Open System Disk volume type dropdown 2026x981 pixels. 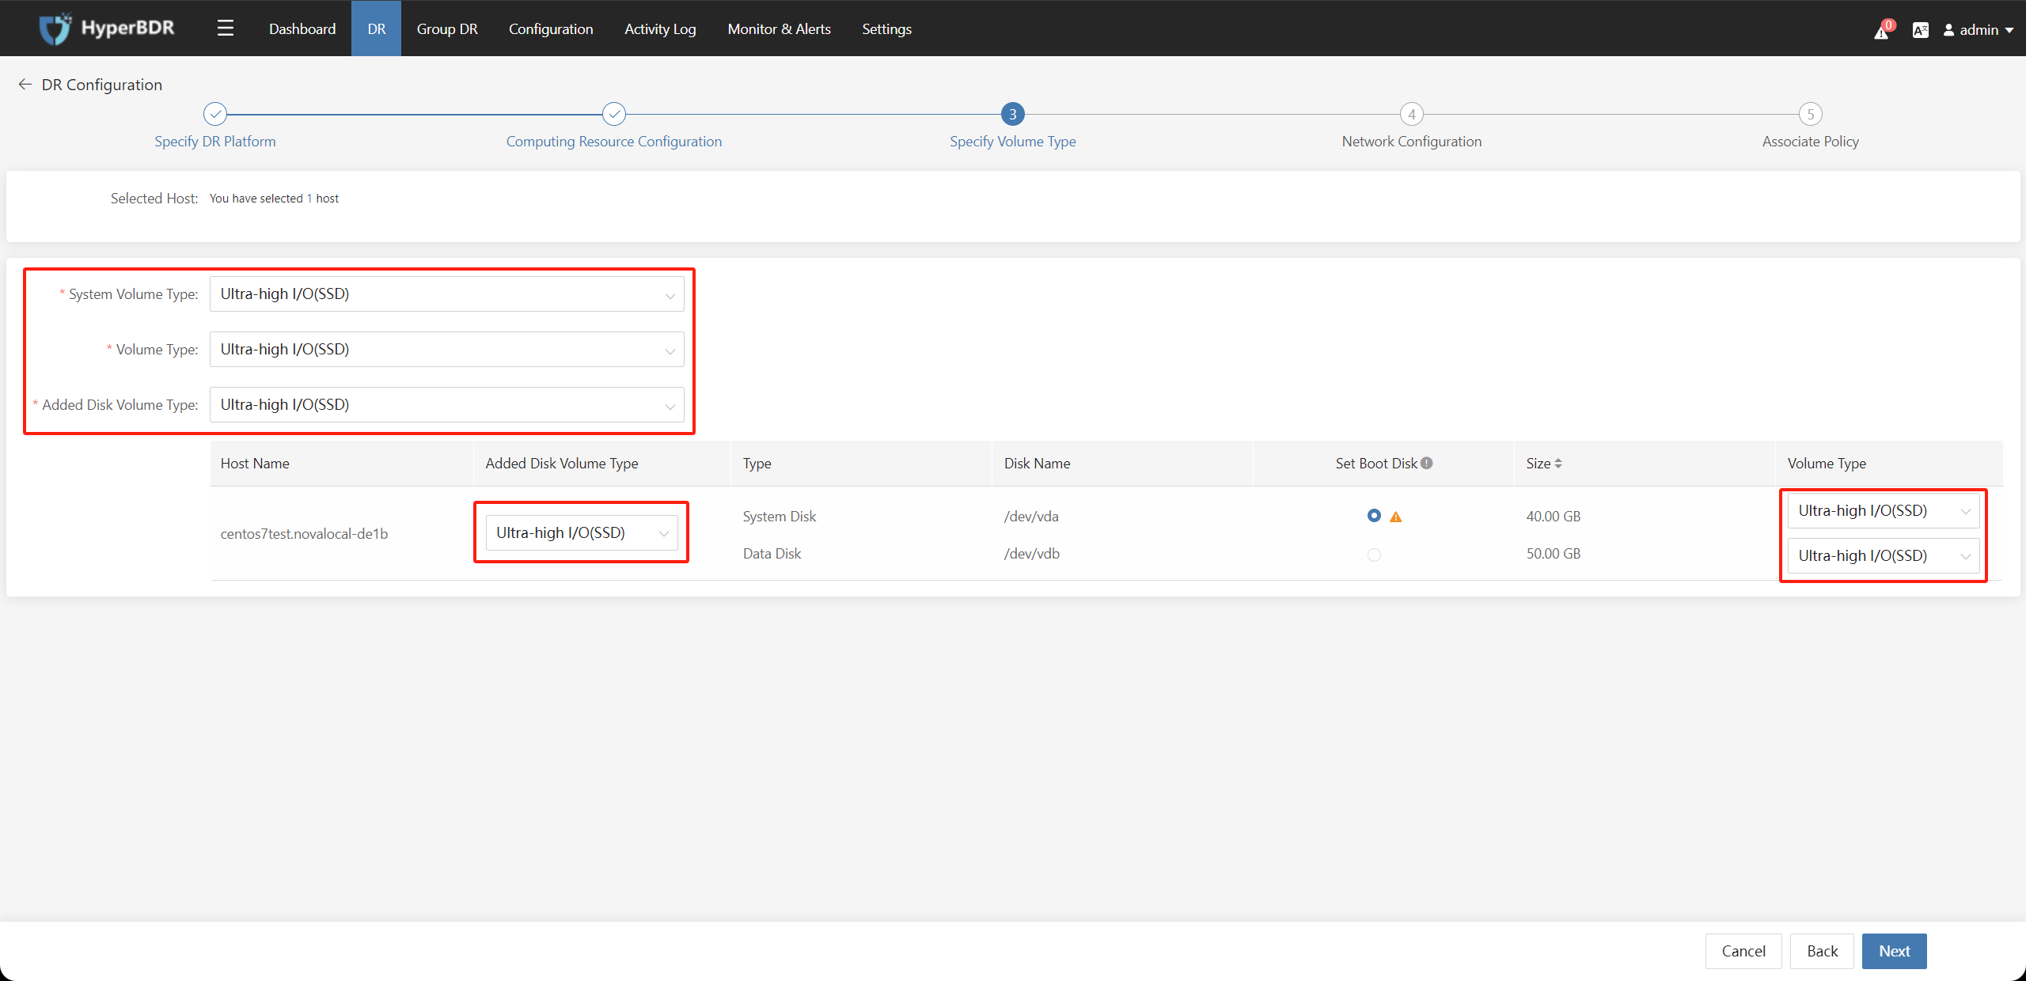click(x=1884, y=511)
